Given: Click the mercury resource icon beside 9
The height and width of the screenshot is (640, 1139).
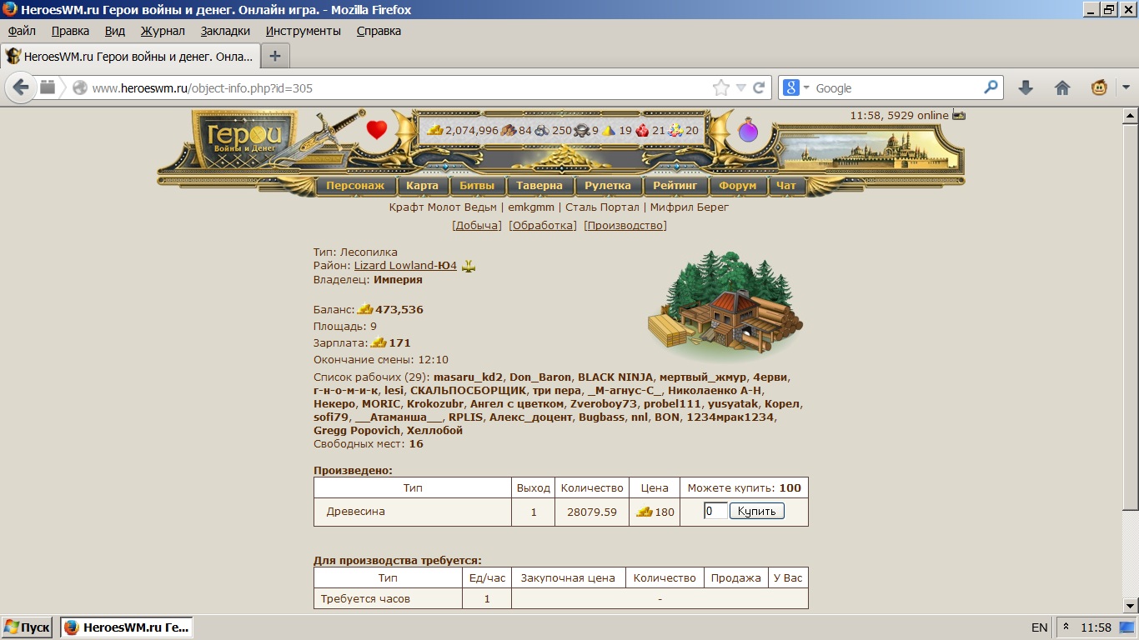Looking at the screenshot, I should point(582,130).
